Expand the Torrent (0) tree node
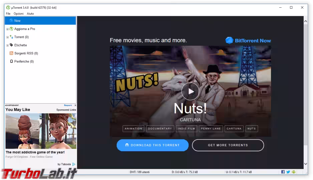 tap(7, 37)
